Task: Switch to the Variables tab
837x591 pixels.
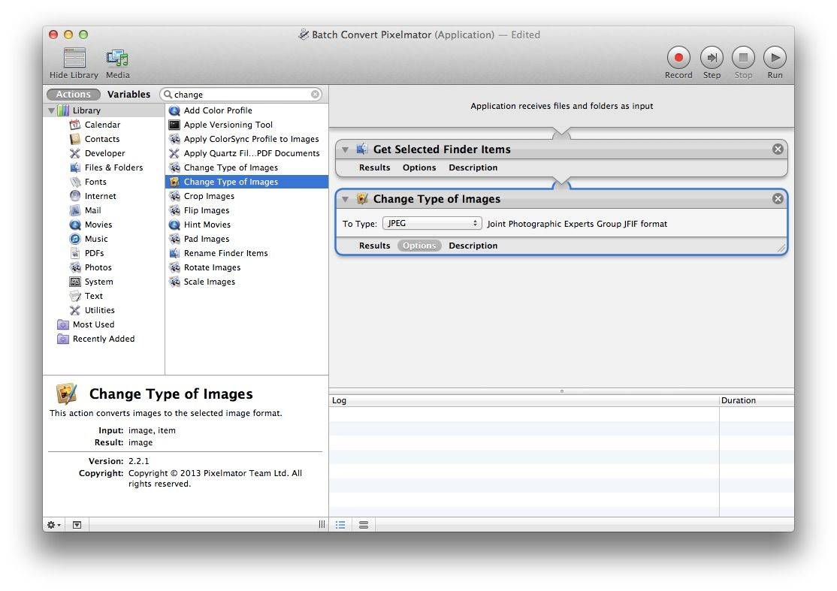Action: [128, 95]
